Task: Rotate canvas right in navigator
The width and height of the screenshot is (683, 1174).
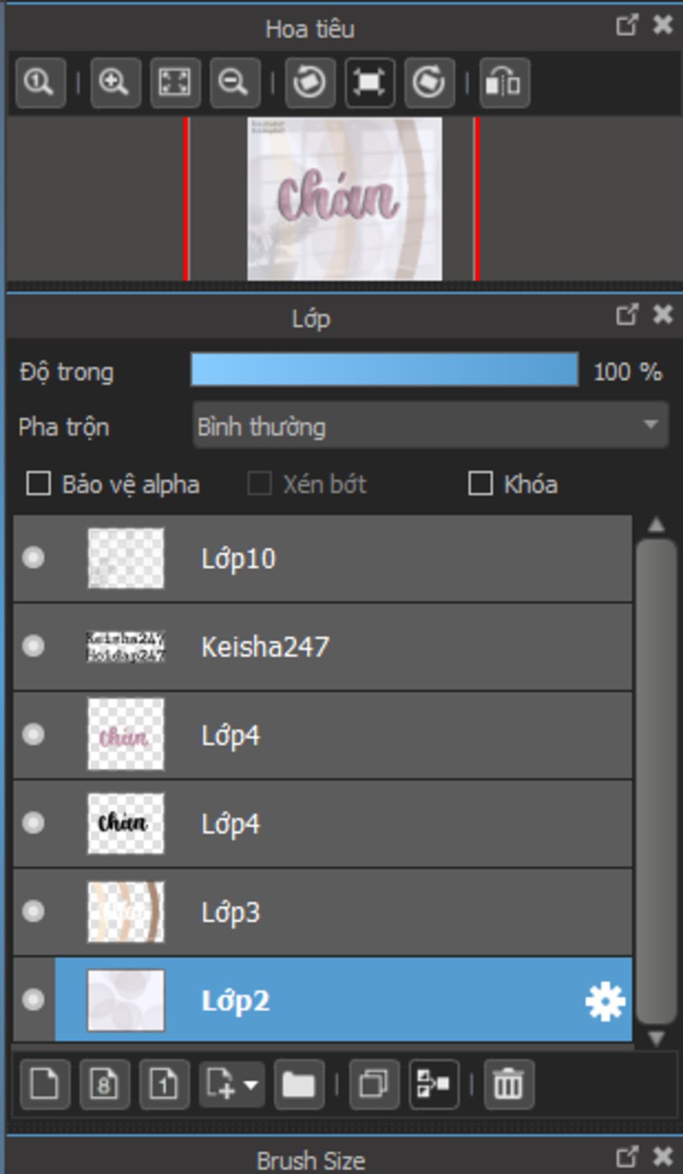Action: coord(429,83)
